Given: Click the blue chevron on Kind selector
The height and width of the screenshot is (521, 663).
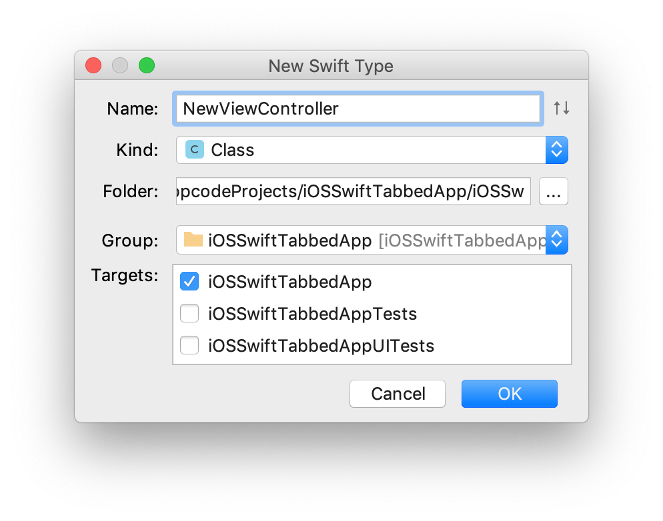Looking at the screenshot, I should (556, 150).
